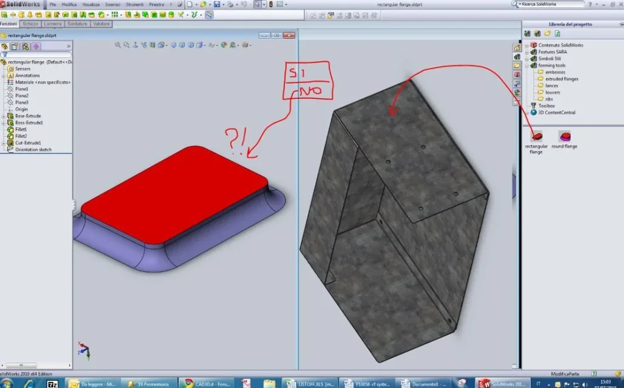Collapse the forming tools library node
This screenshot has height=388, width=624.
click(x=527, y=65)
